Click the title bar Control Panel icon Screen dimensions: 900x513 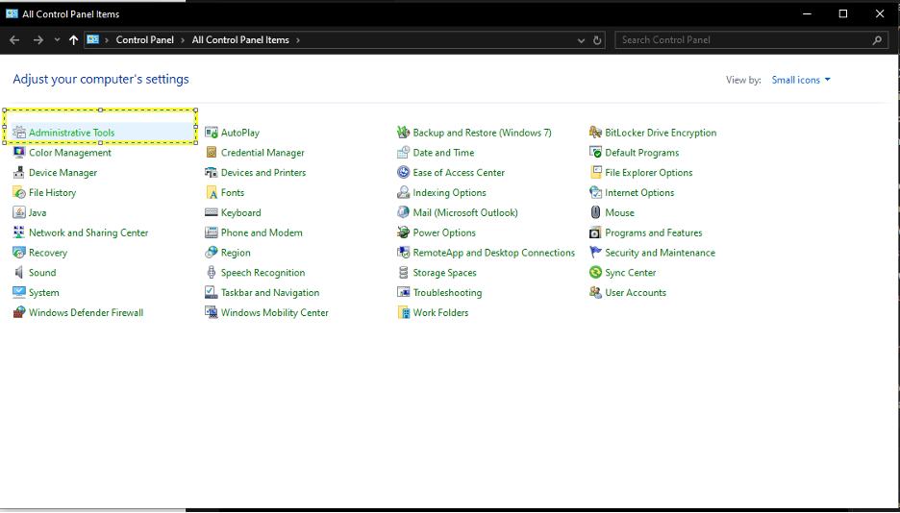tap(12, 13)
